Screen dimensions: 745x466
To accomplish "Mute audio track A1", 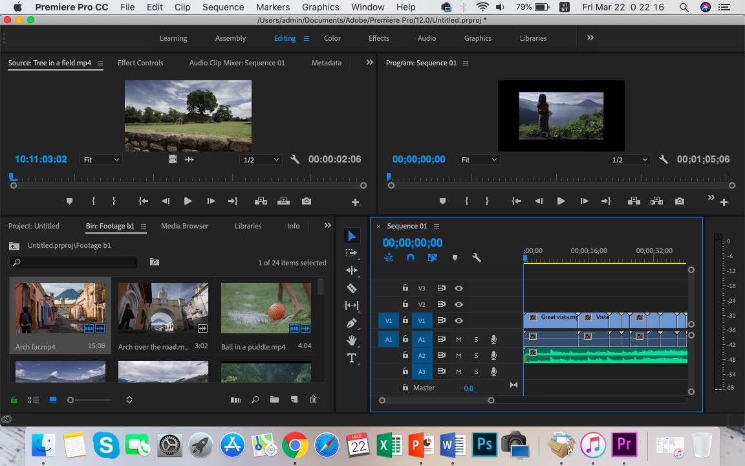I will point(459,340).
